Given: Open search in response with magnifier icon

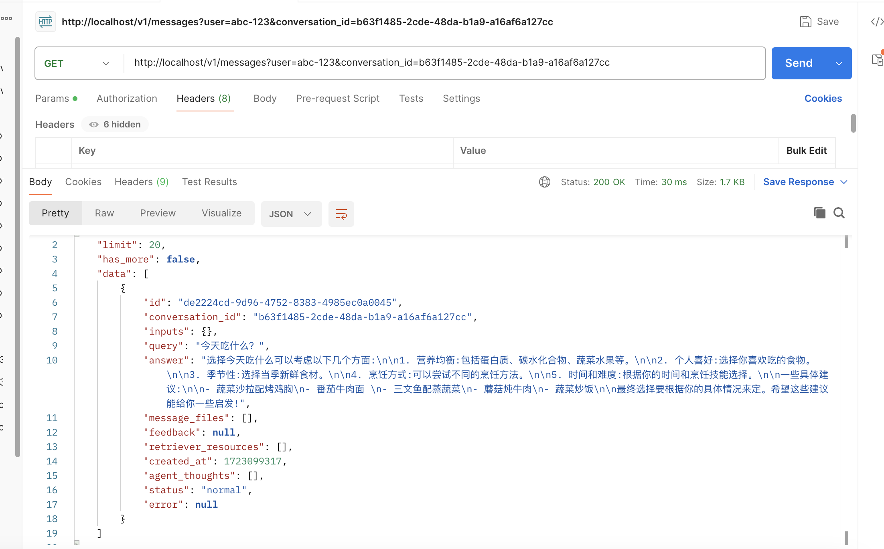Looking at the screenshot, I should click(839, 213).
